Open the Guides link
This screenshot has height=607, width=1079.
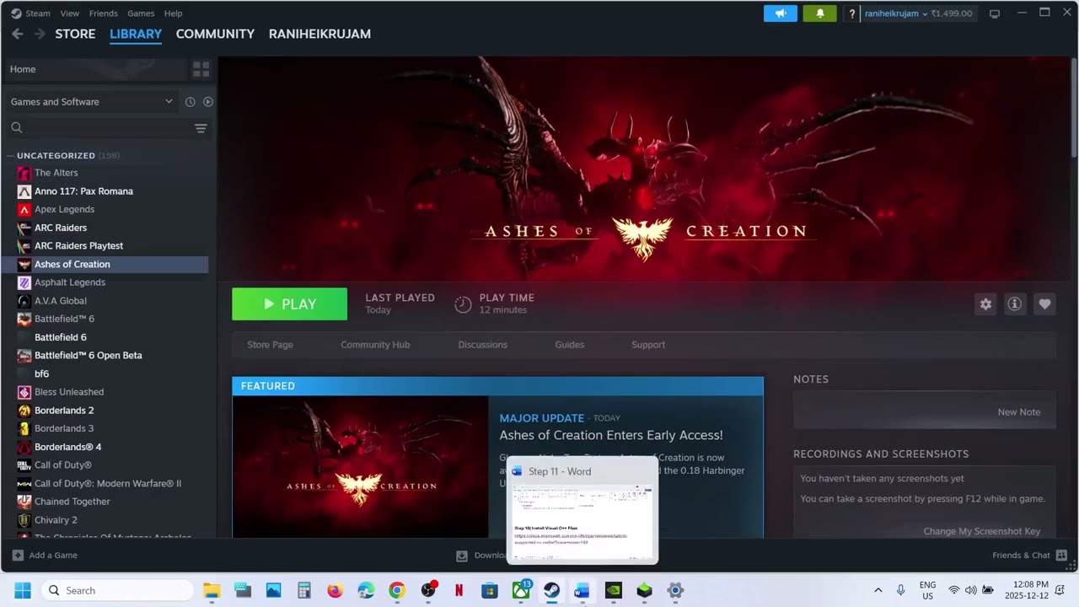569,345
